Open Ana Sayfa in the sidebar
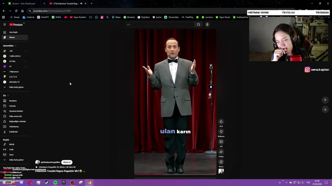Image resolution: width=332 pixels, height=186 pixels. pos(14,32)
